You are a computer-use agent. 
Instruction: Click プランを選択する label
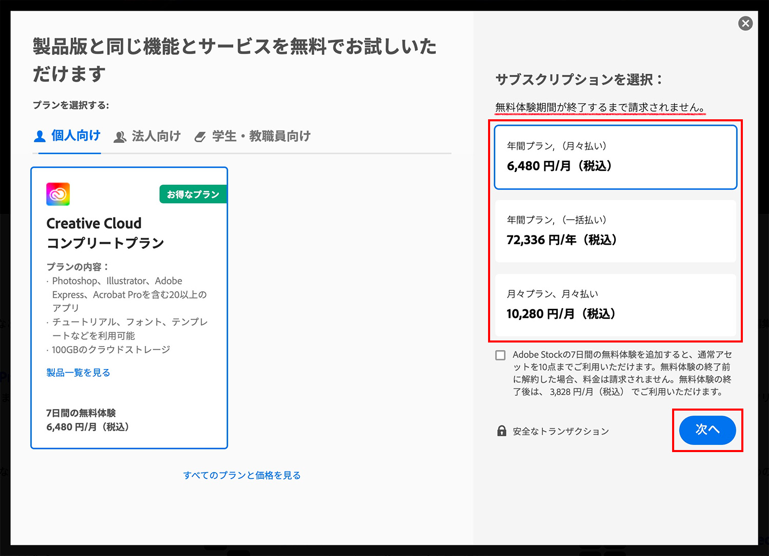coord(71,105)
